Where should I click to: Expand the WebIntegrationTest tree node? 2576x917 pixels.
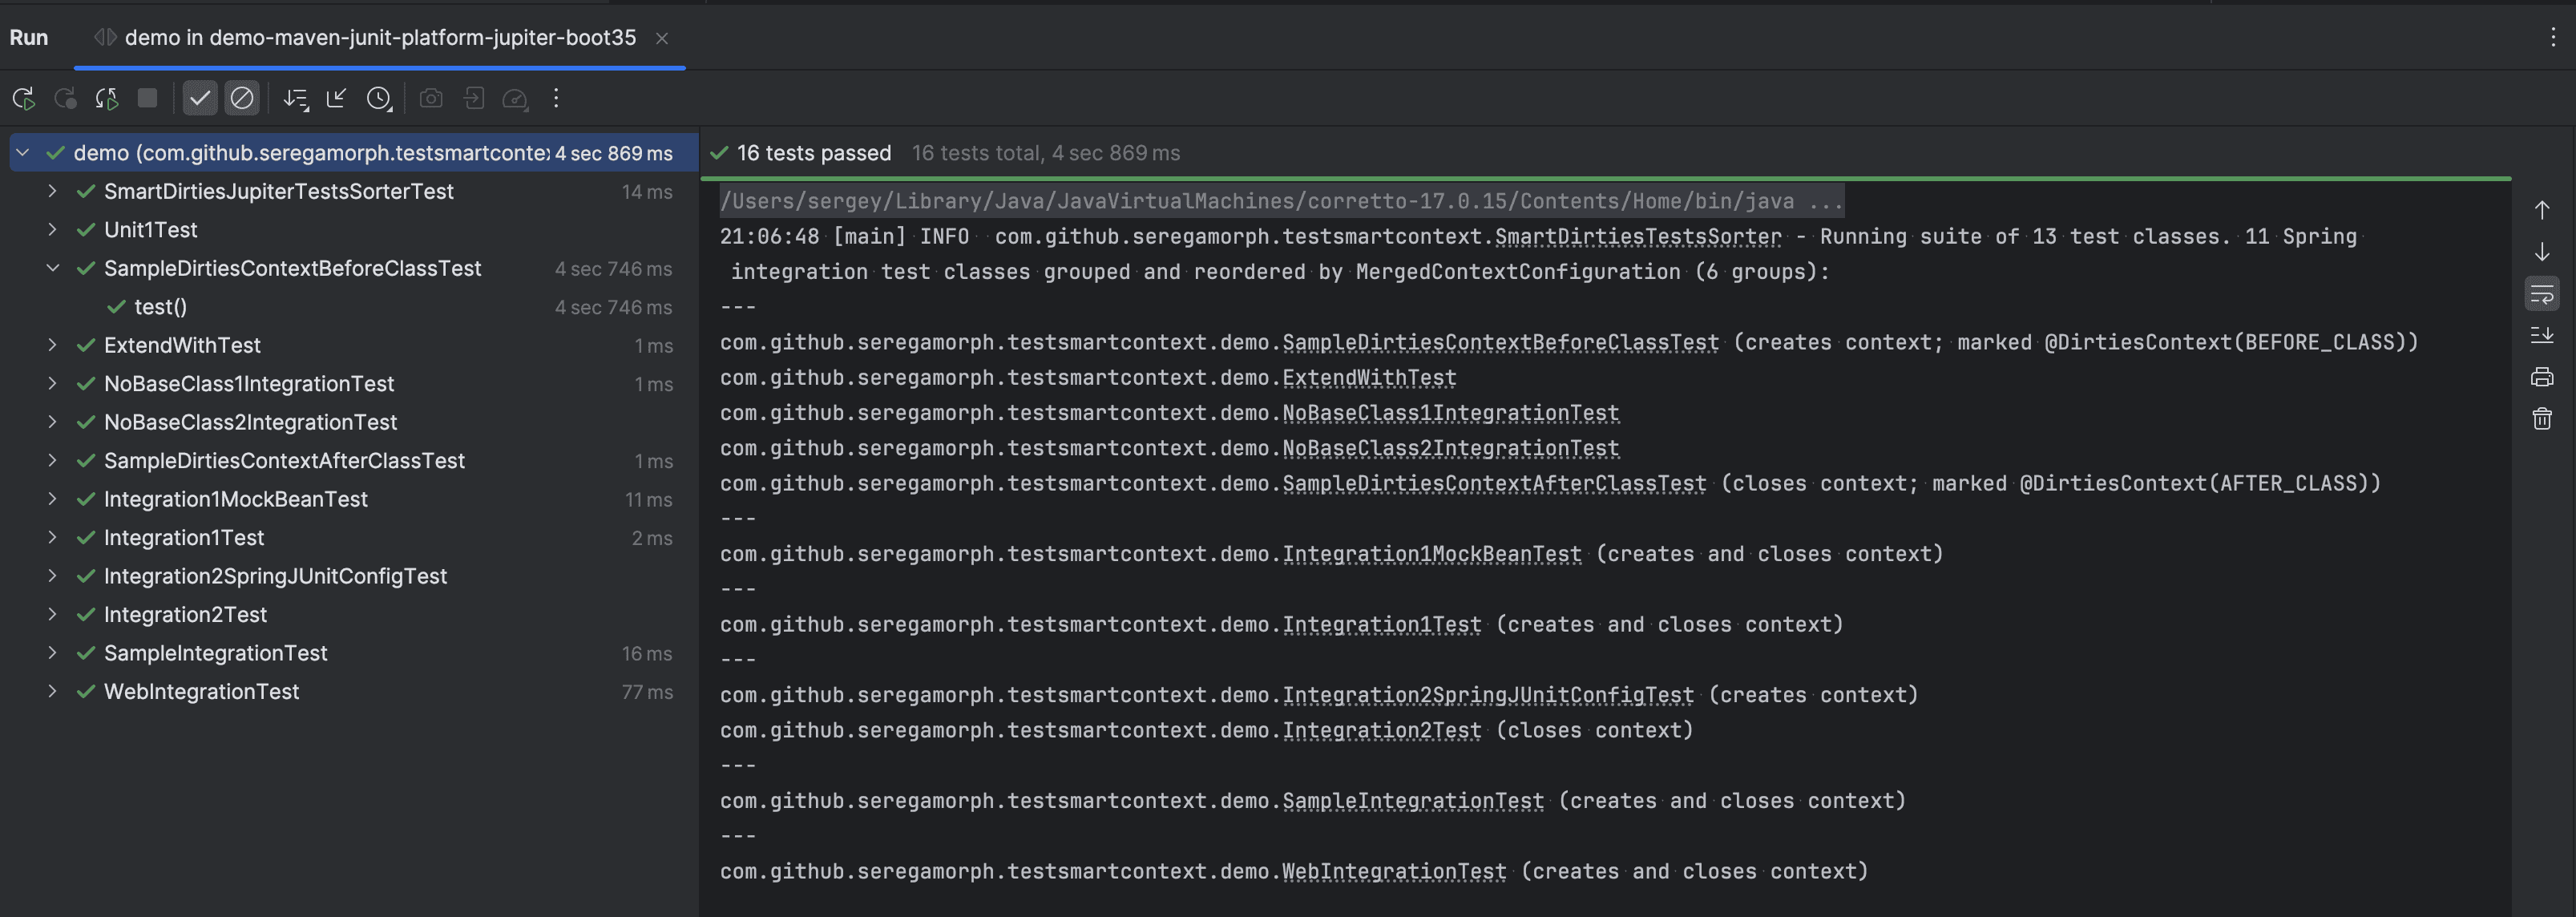52,691
